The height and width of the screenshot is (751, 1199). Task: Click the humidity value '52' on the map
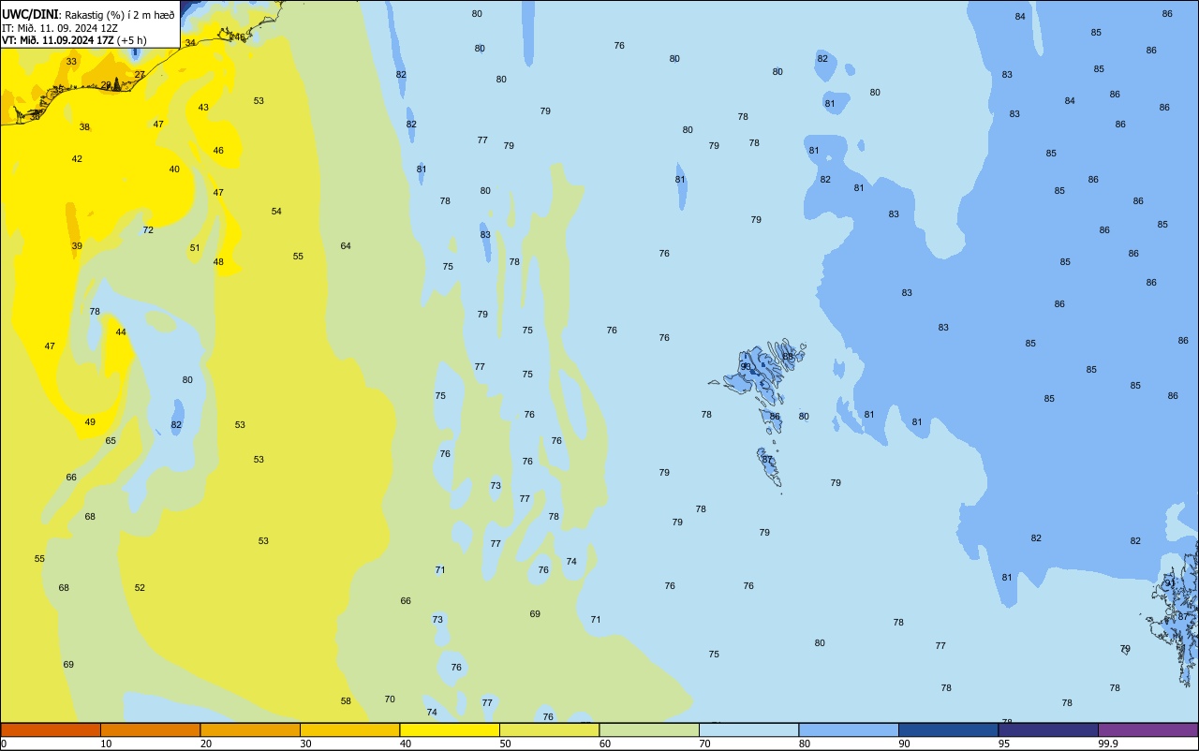pos(140,588)
